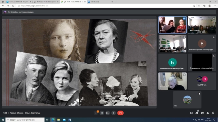
Task: Add page to favorites star icon
Action: pos(194,6)
